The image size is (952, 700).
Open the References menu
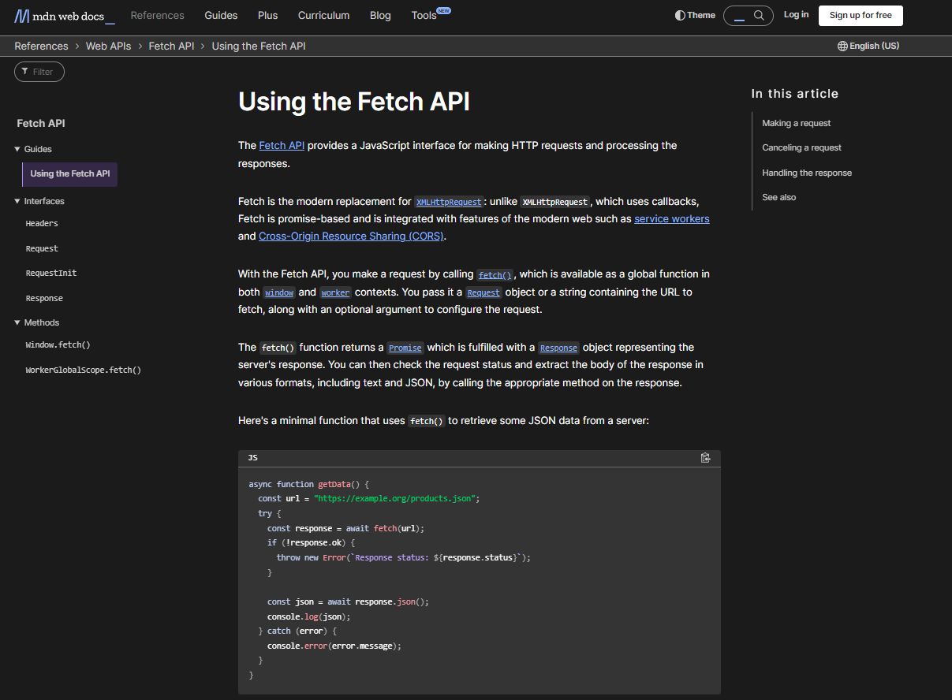(157, 15)
